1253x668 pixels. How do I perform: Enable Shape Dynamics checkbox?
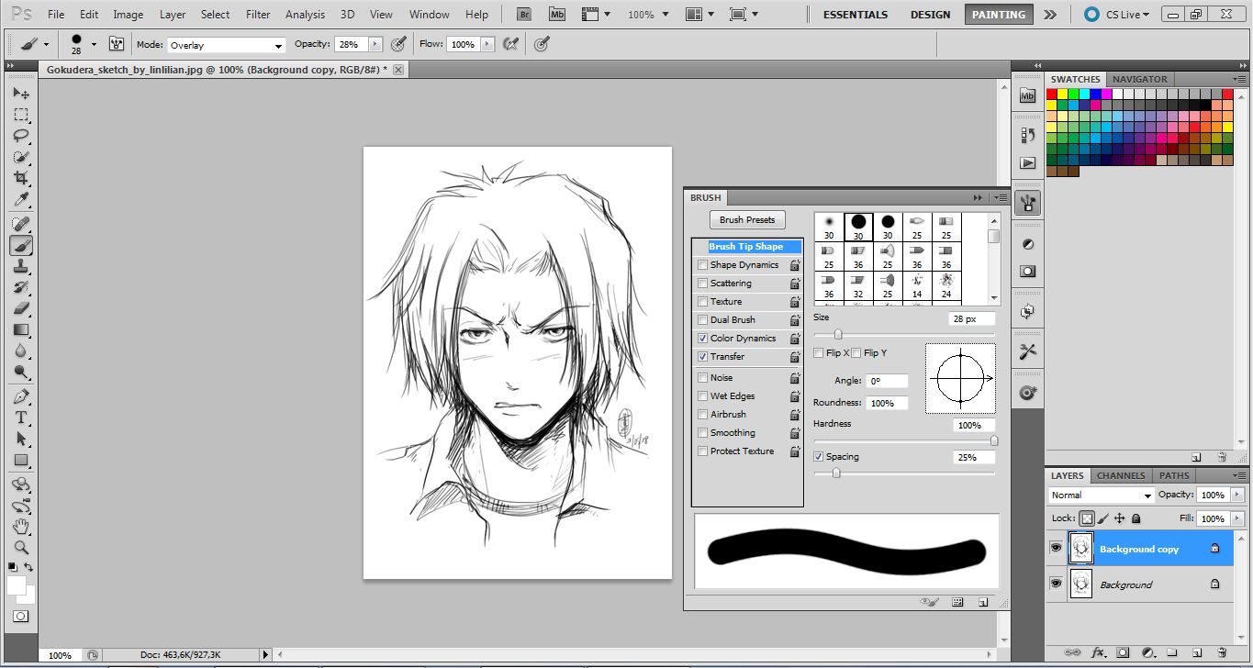click(702, 264)
